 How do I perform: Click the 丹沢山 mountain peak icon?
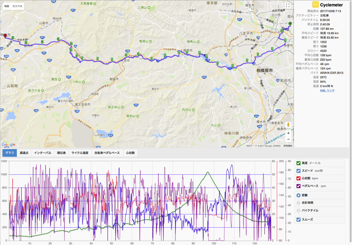click(194, 110)
